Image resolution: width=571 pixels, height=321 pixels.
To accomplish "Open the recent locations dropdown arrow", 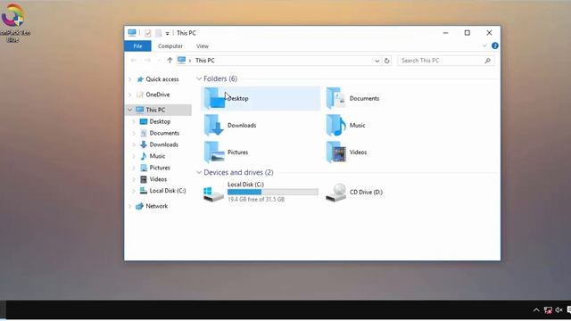I will click(159, 61).
